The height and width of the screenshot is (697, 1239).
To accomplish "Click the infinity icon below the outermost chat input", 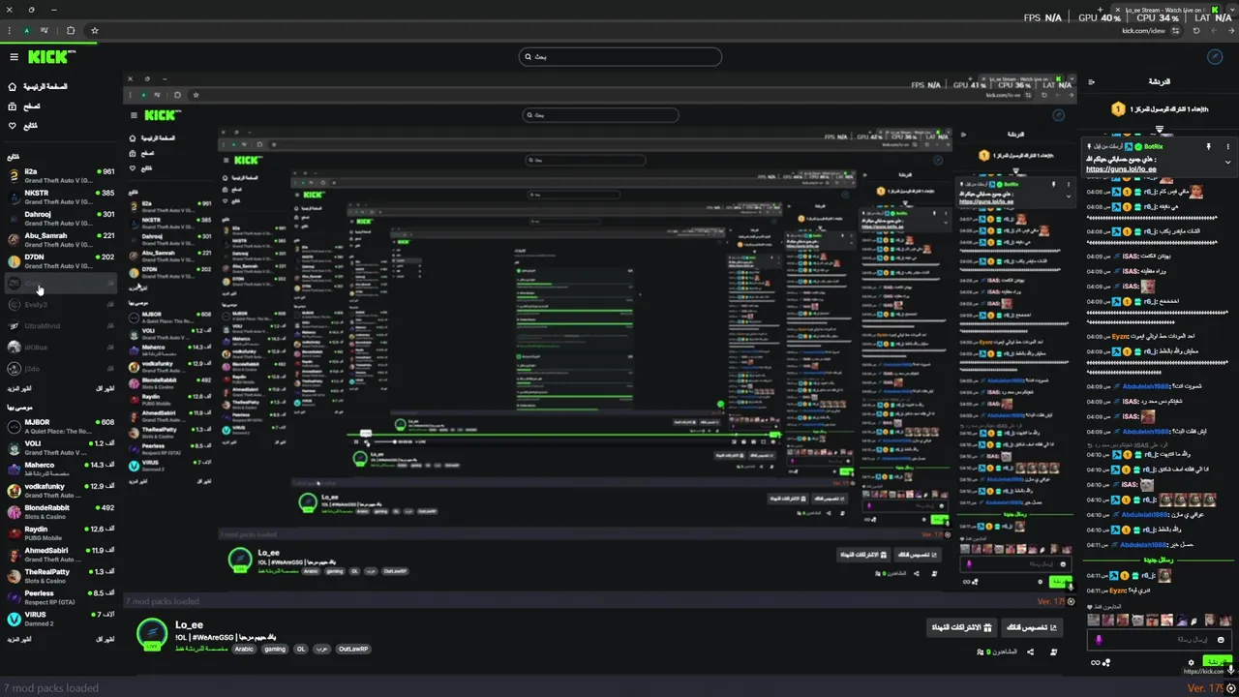I will pos(1095,663).
